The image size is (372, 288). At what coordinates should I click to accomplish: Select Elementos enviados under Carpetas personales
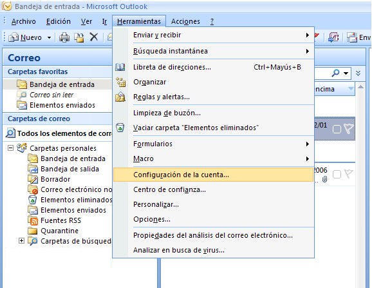click(x=73, y=210)
